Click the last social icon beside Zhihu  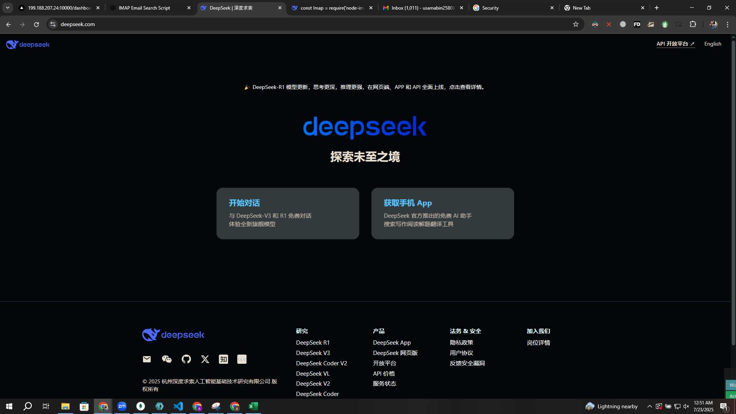[x=242, y=359]
